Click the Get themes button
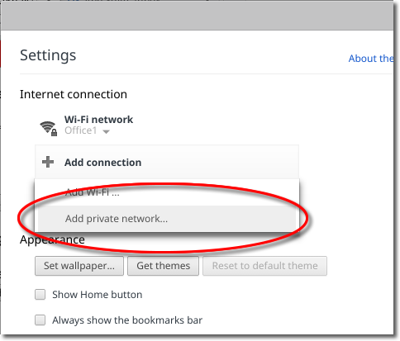This screenshot has height=341, width=400. 163,266
